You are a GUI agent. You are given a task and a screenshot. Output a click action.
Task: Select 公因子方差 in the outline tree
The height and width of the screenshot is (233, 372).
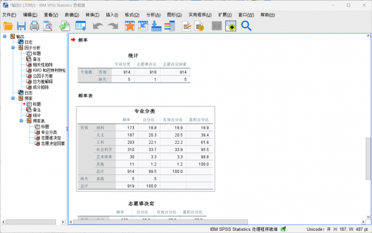43,76
